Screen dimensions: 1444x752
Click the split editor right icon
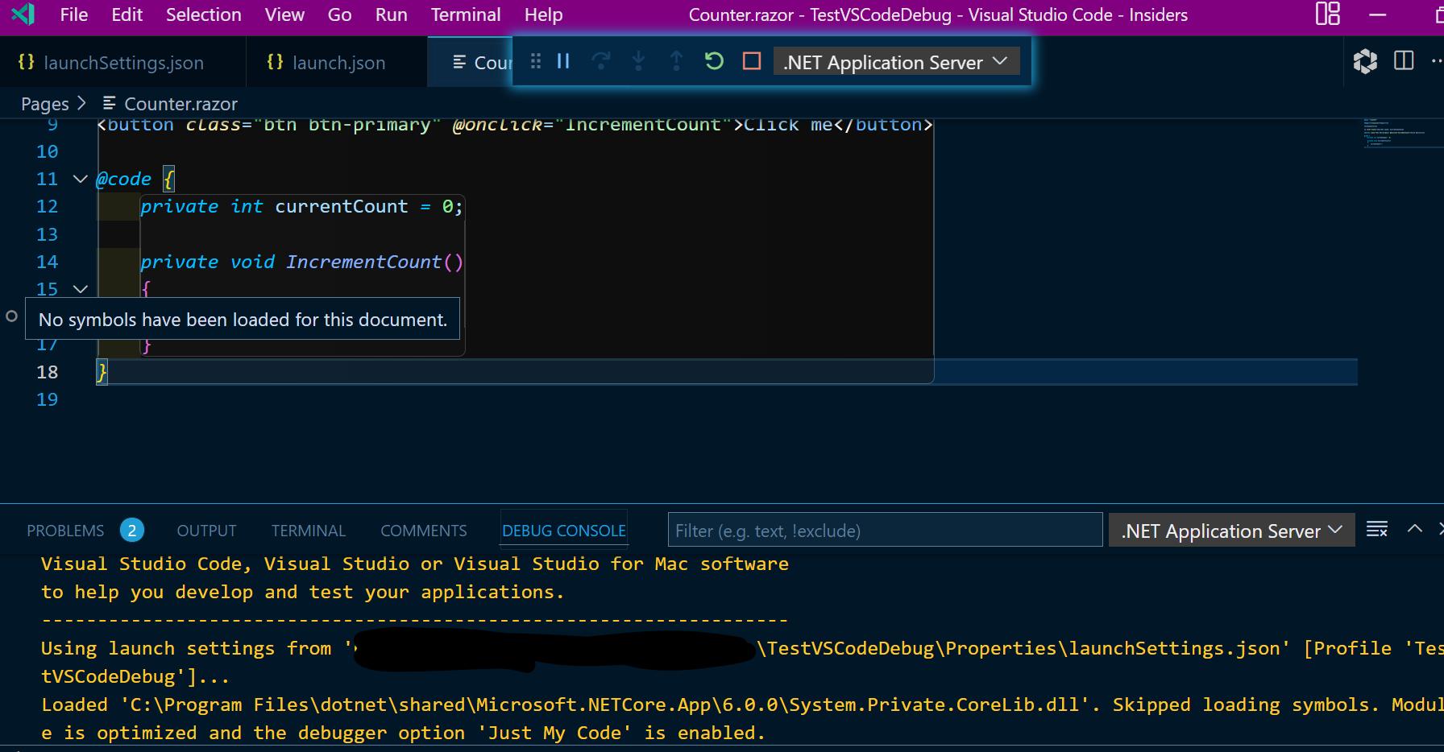point(1403,61)
